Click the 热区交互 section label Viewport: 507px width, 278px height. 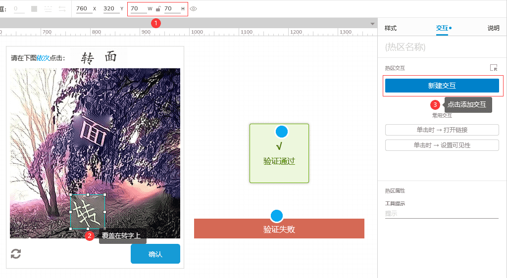click(x=395, y=68)
